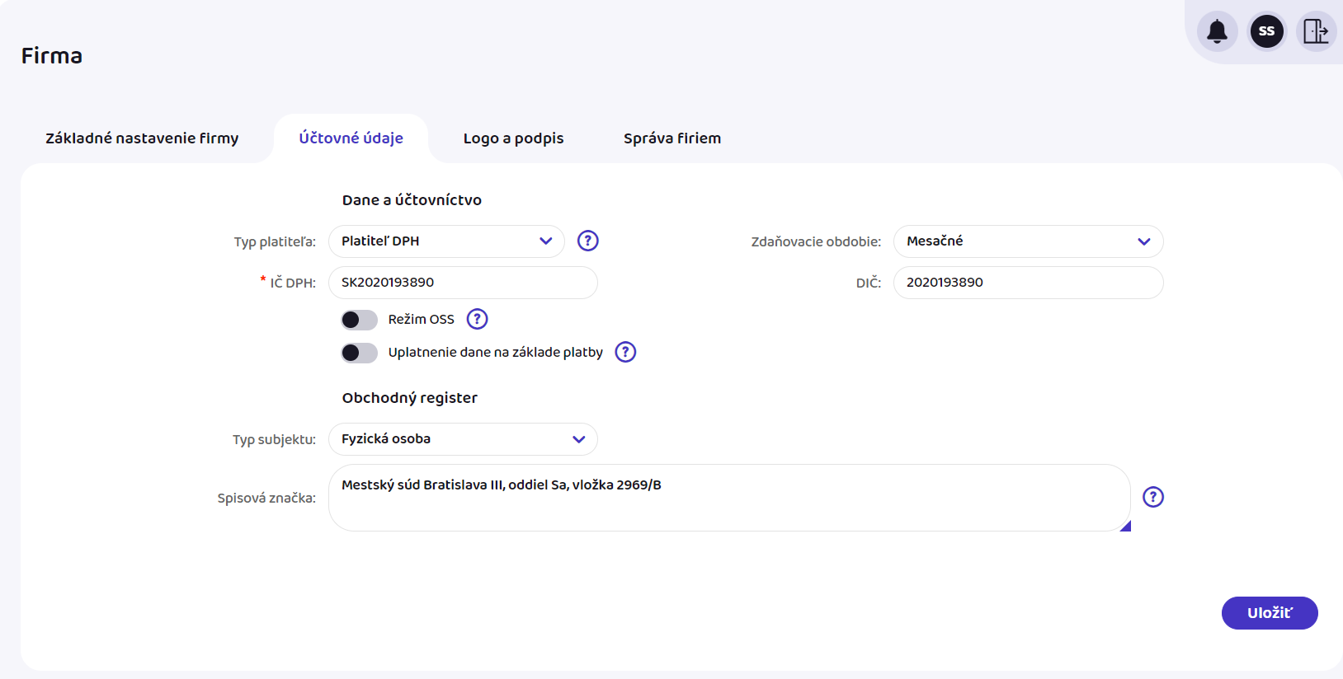
Task: Show help for Typ platiteľa
Action: tap(587, 241)
